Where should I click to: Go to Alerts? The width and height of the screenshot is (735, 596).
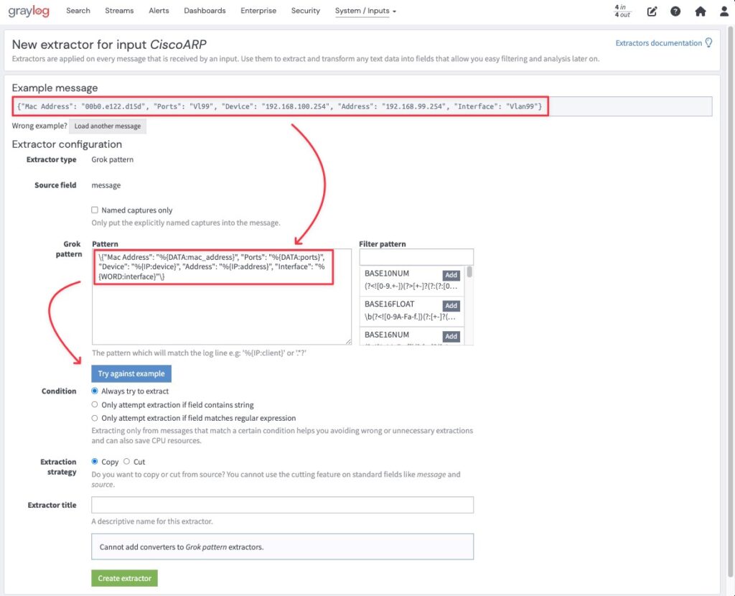click(159, 10)
